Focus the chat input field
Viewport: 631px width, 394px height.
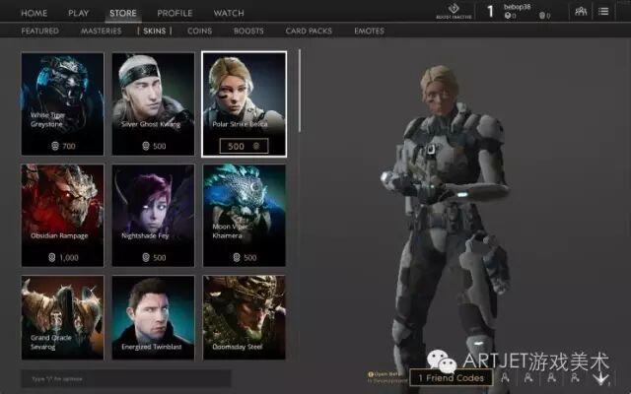pyautogui.click(x=126, y=378)
